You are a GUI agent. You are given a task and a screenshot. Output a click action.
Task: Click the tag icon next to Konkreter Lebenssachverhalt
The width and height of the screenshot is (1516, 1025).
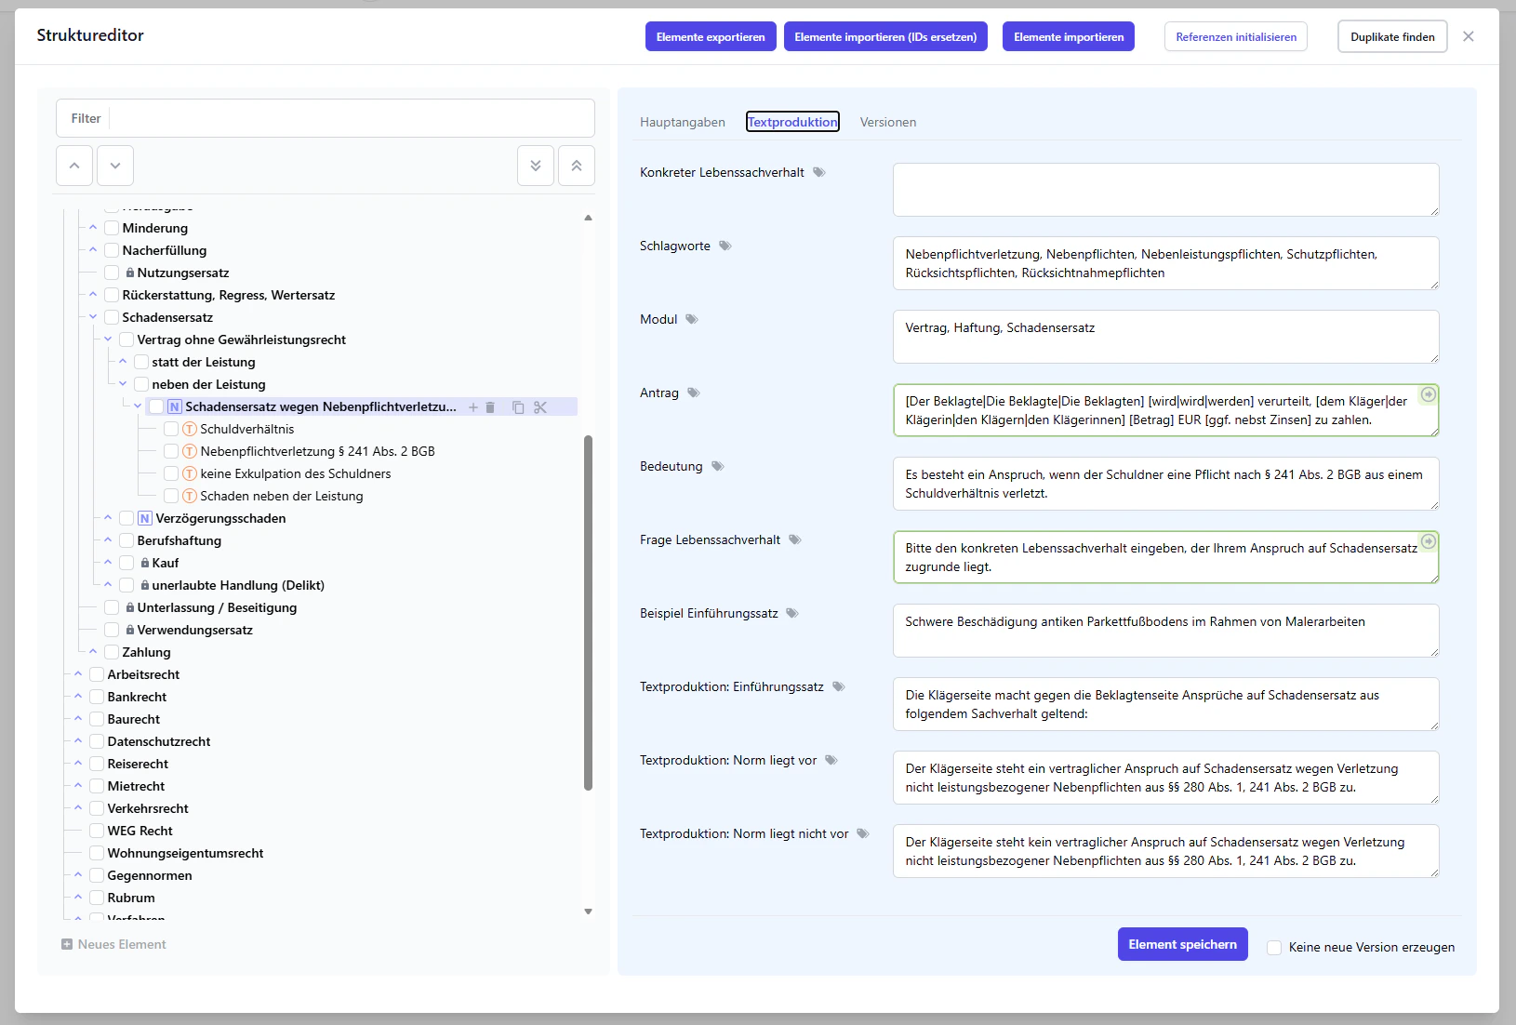819,172
